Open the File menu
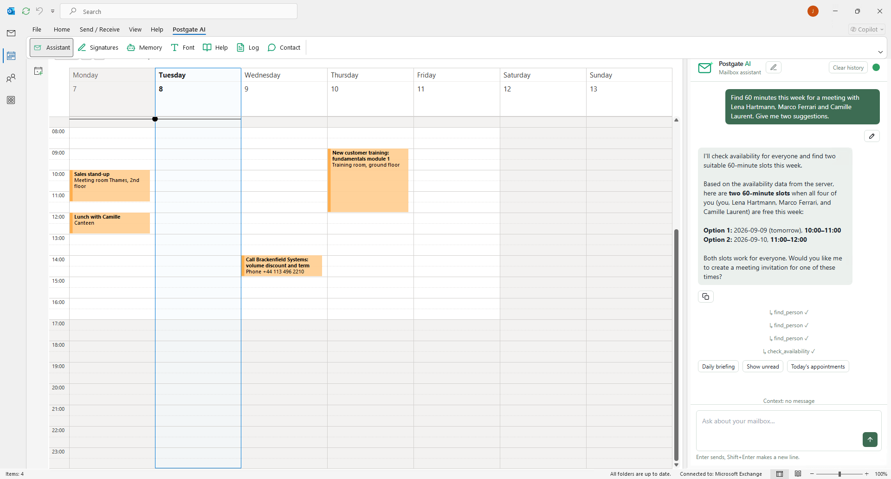891x479 pixels. pos(37,29)
